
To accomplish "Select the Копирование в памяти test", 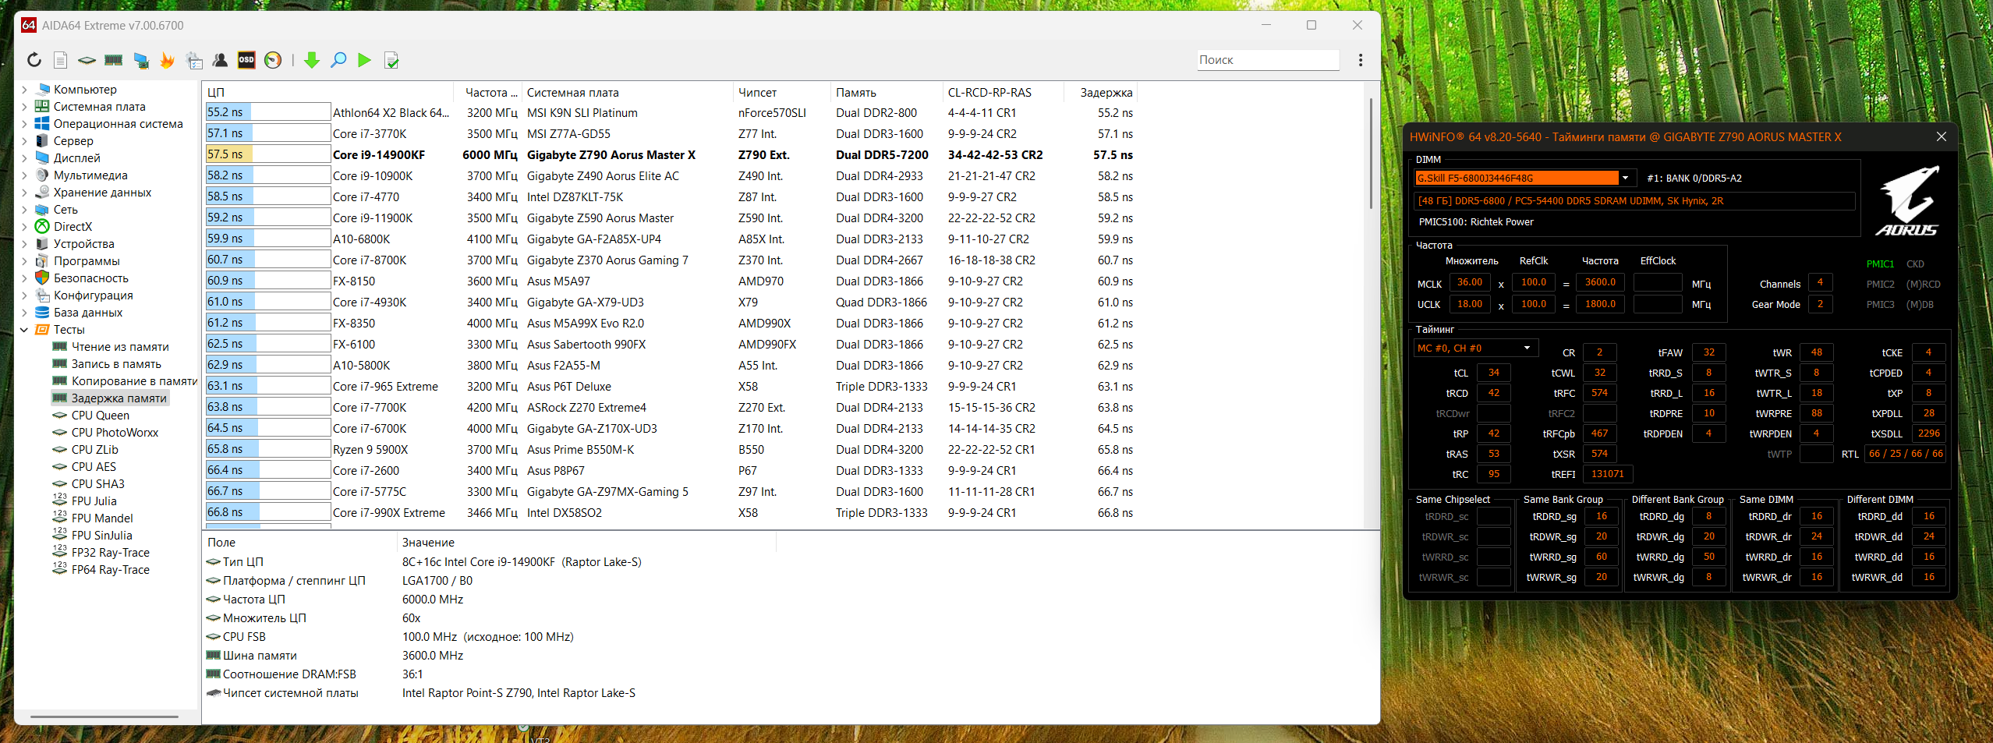I will 135,381.
